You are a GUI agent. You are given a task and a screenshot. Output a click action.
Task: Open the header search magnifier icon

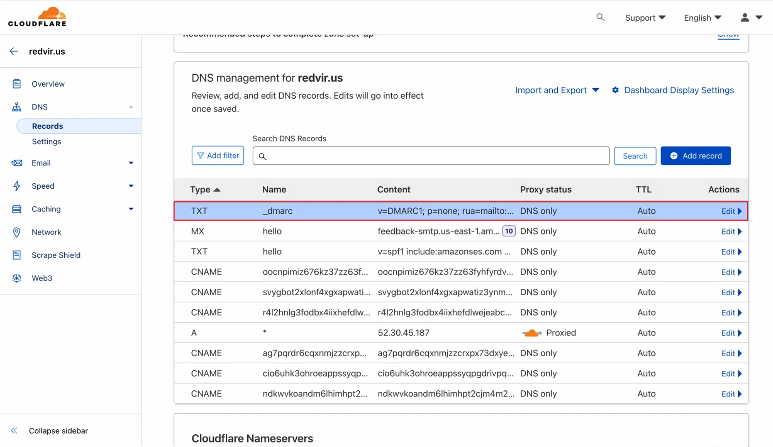point(600,17)
